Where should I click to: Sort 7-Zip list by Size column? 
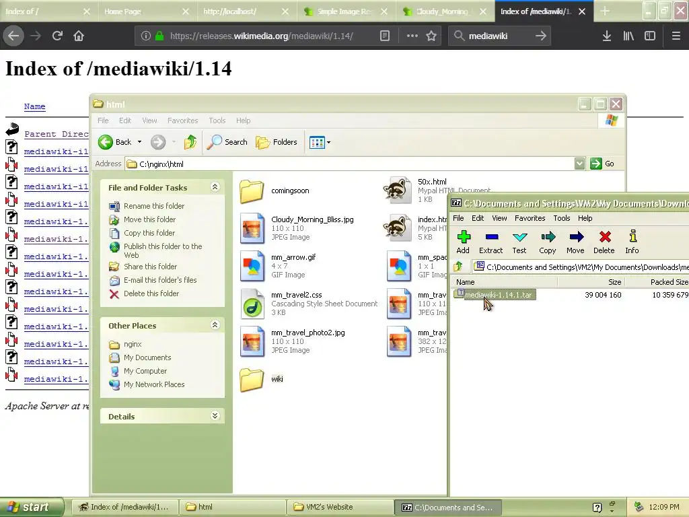coord(591,282)
